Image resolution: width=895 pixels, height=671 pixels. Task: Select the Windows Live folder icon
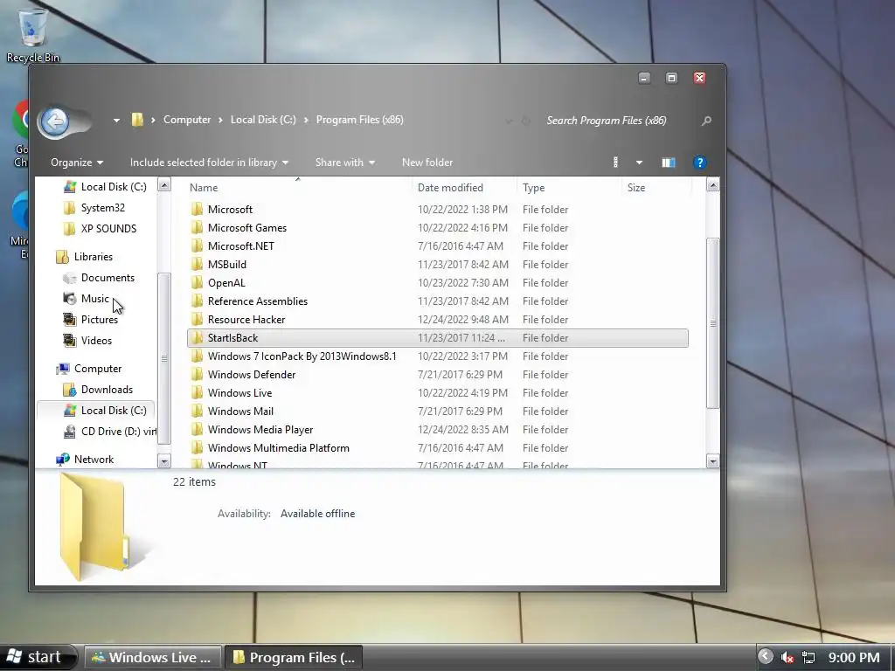[x=197, y=392]
